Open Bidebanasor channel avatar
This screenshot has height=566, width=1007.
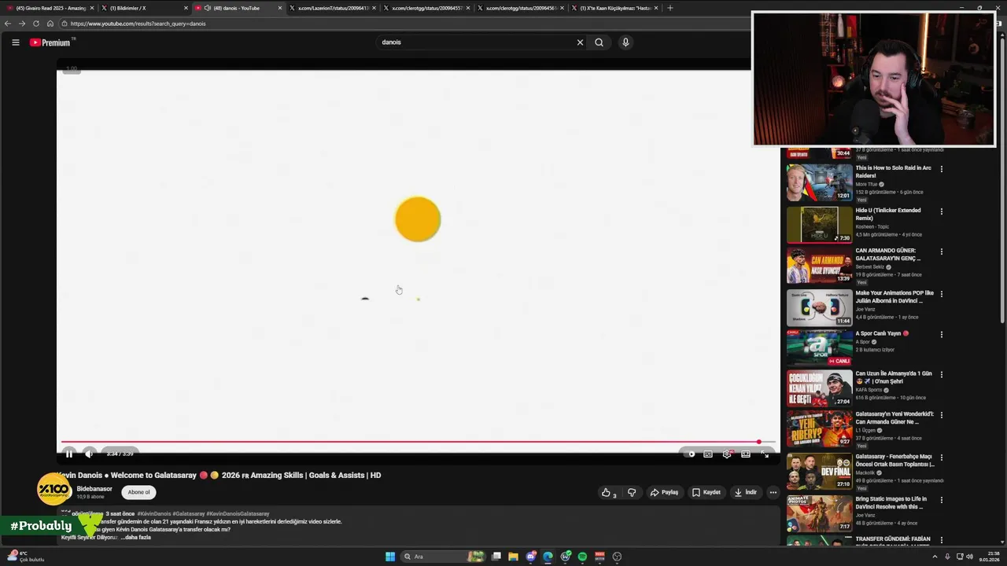54,489
